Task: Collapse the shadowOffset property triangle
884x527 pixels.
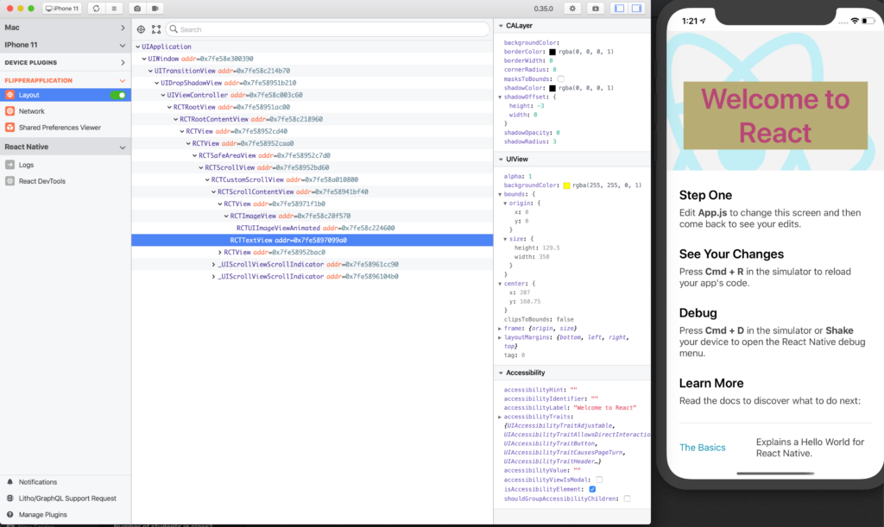Action: point(500,97)
